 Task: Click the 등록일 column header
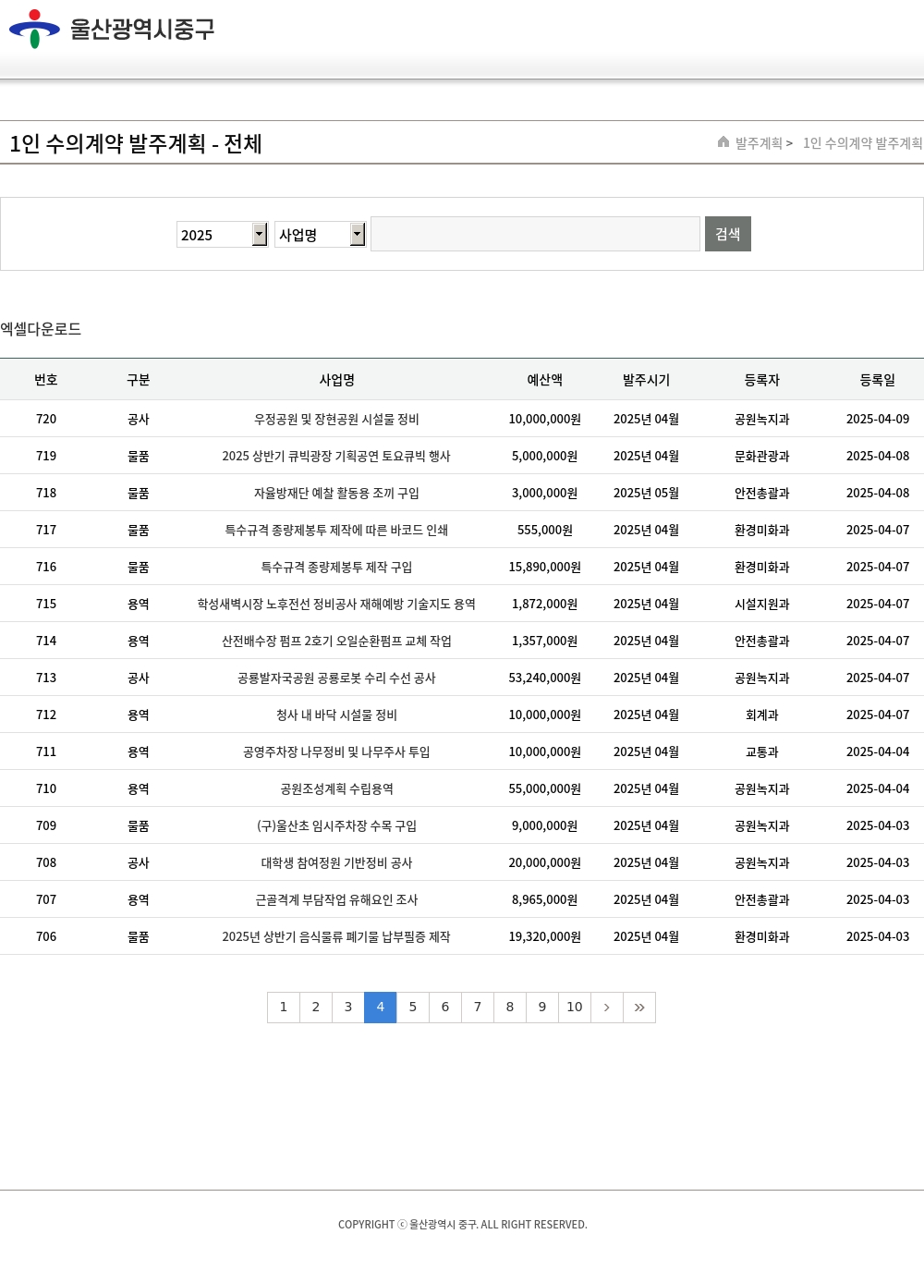pos(878,380)
